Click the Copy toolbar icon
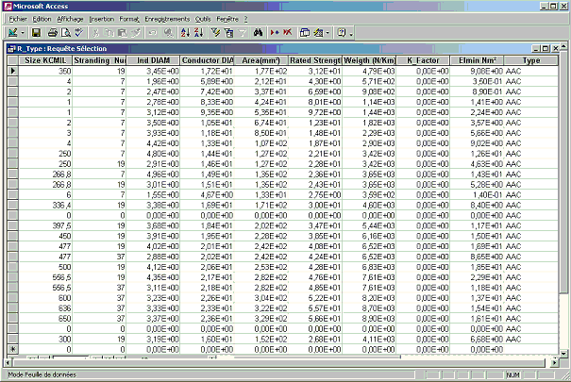 coord(109,33)
